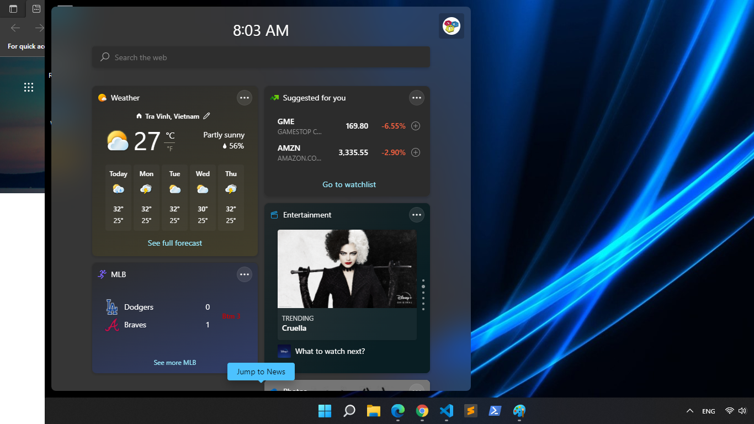Viewport: 754px width, 424px height.
Task: Show hidden tray icons chevron
Action: (690, 411)
